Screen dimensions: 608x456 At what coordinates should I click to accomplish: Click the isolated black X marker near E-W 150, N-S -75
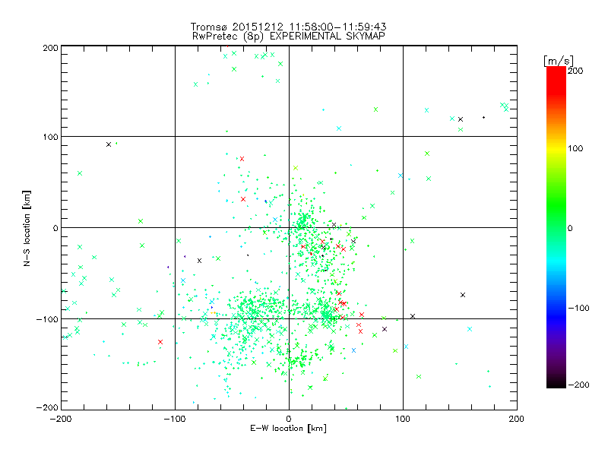point(463,295)
